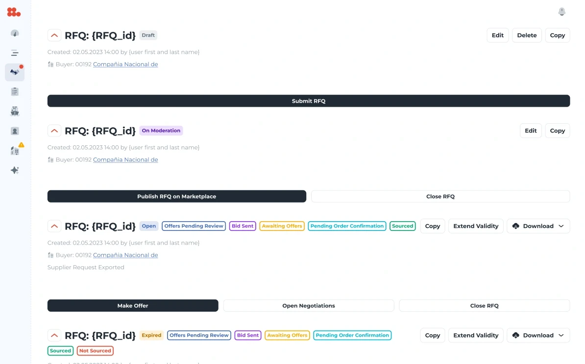Image resolution: width=585 pixels, height=364 pixels.
Task: Click Sourced tag on Expired RFQ
Action: pyautogui.click(x=60, y=351)
